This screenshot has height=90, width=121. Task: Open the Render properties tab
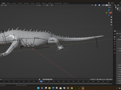point(115,37)
